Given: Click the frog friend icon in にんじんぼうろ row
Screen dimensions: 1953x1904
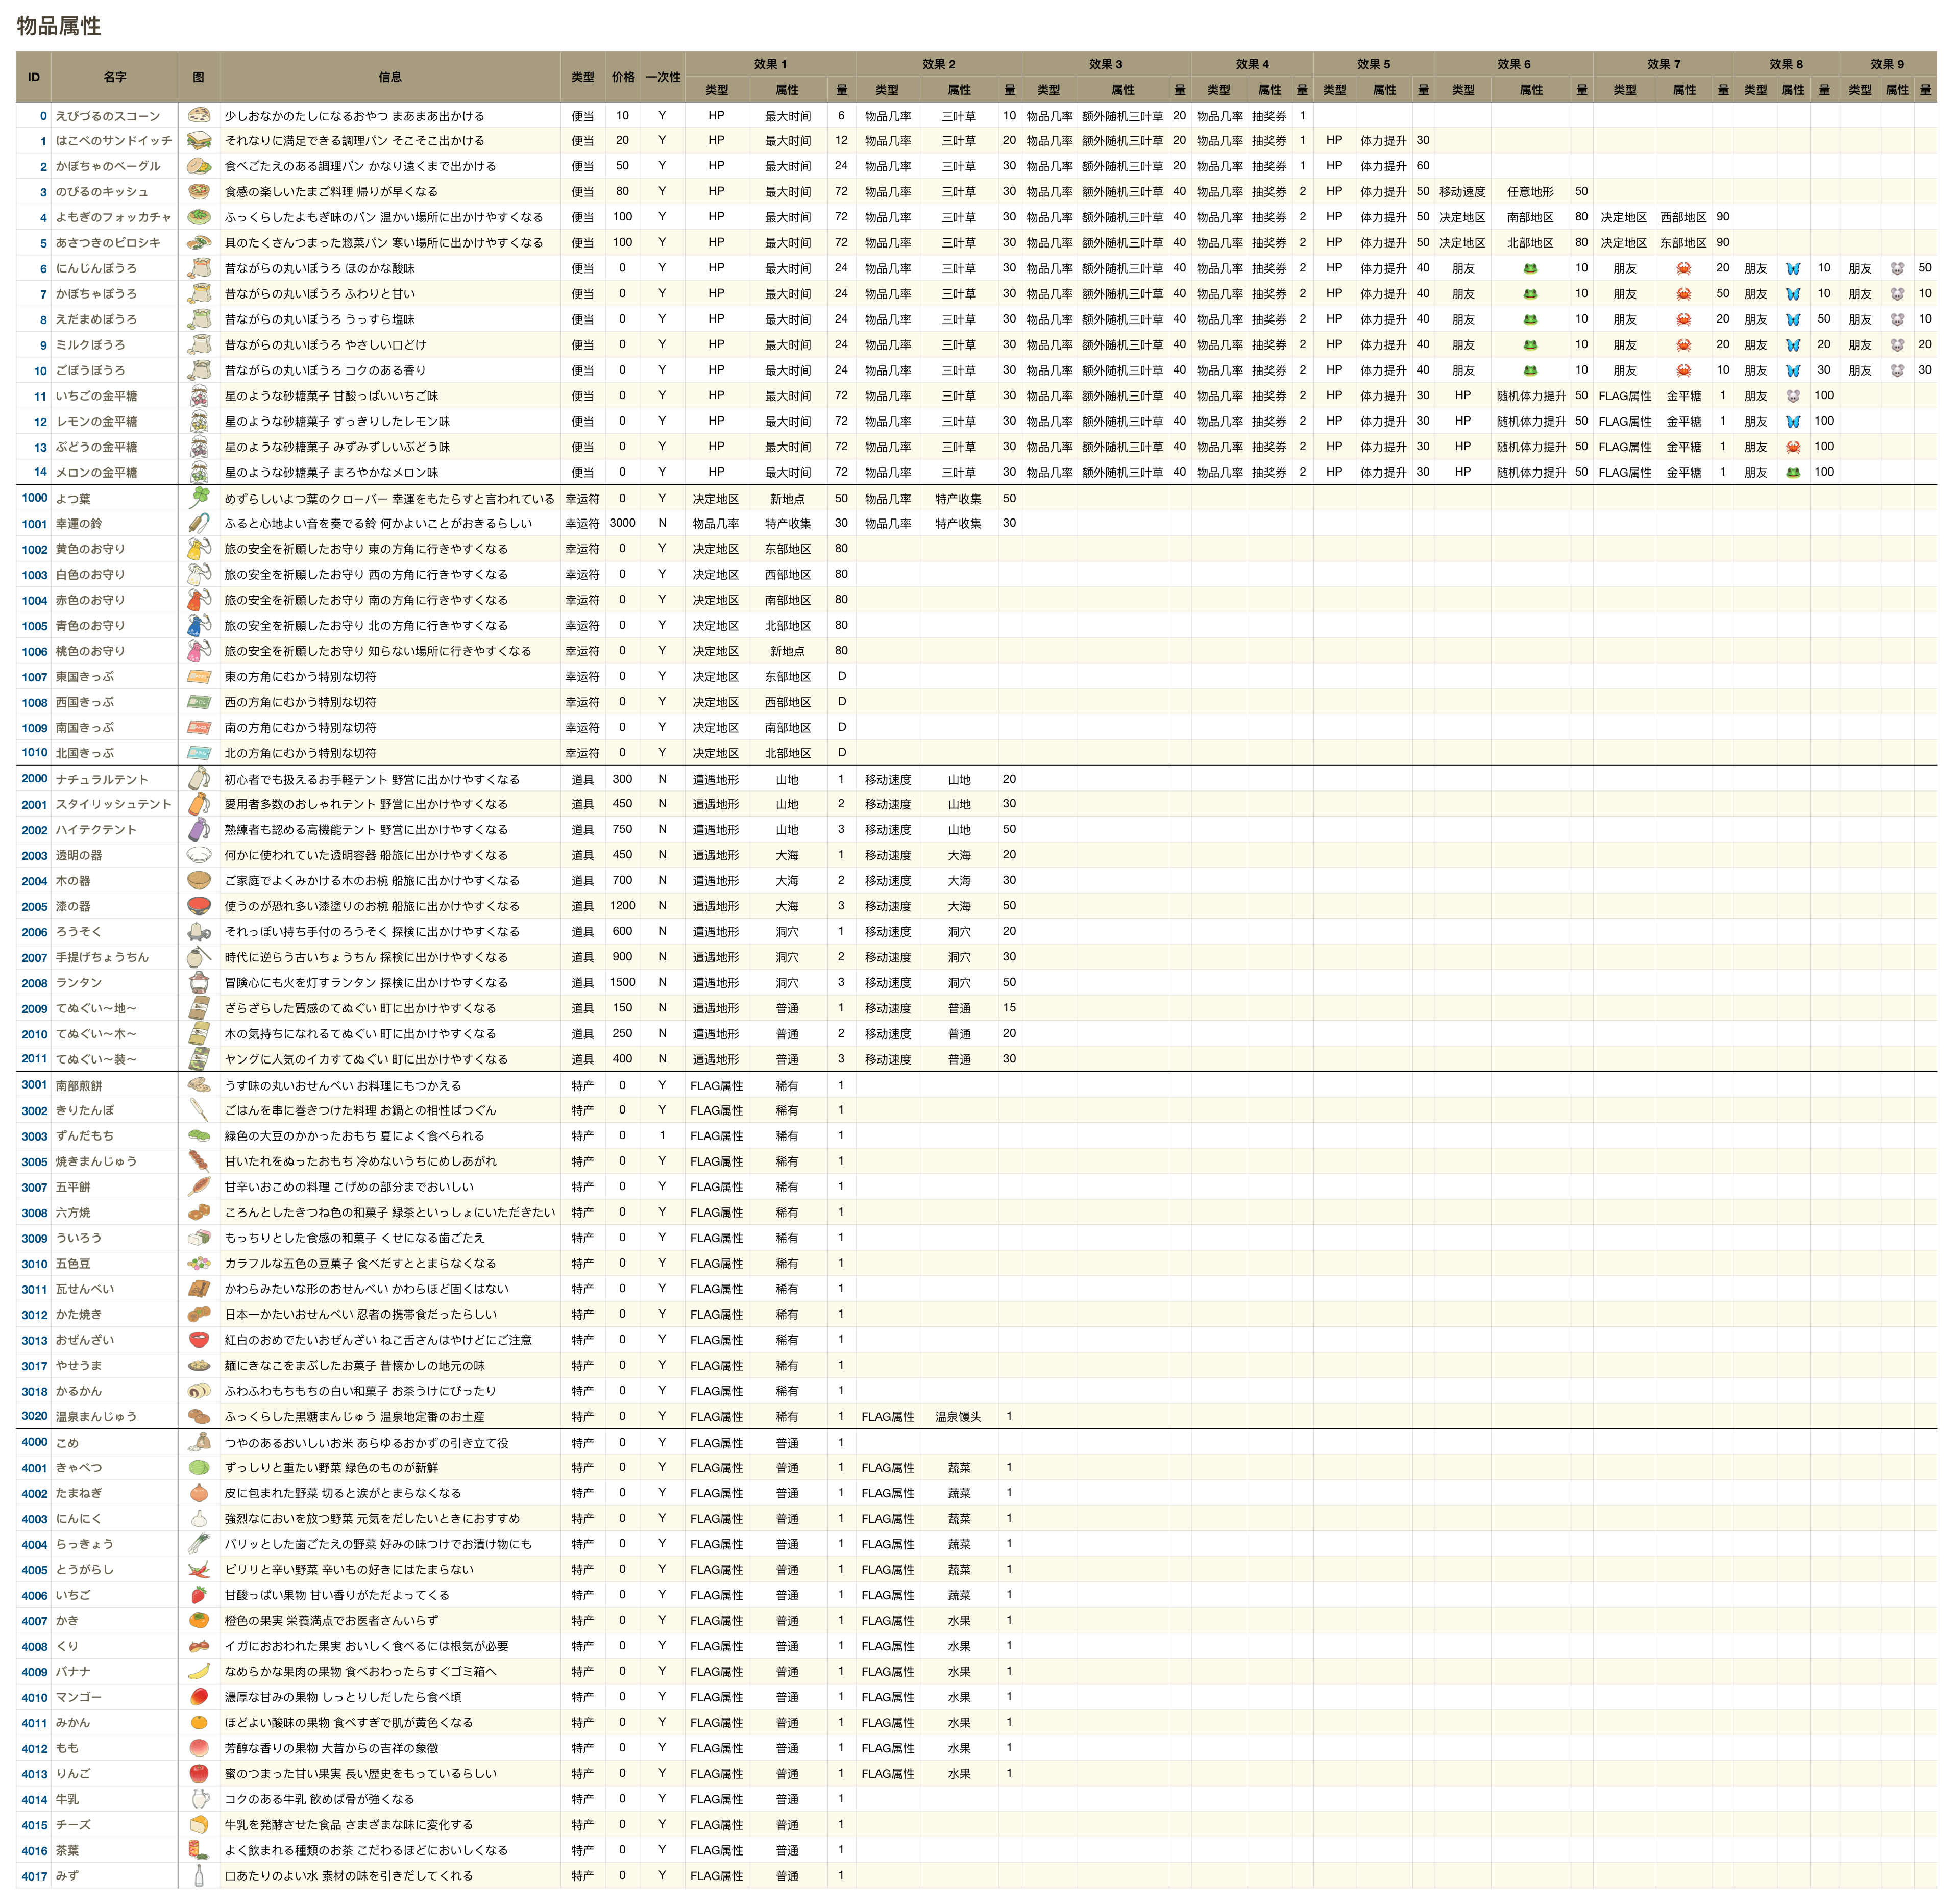Looking at the screenshot, I should [1530, 268].
